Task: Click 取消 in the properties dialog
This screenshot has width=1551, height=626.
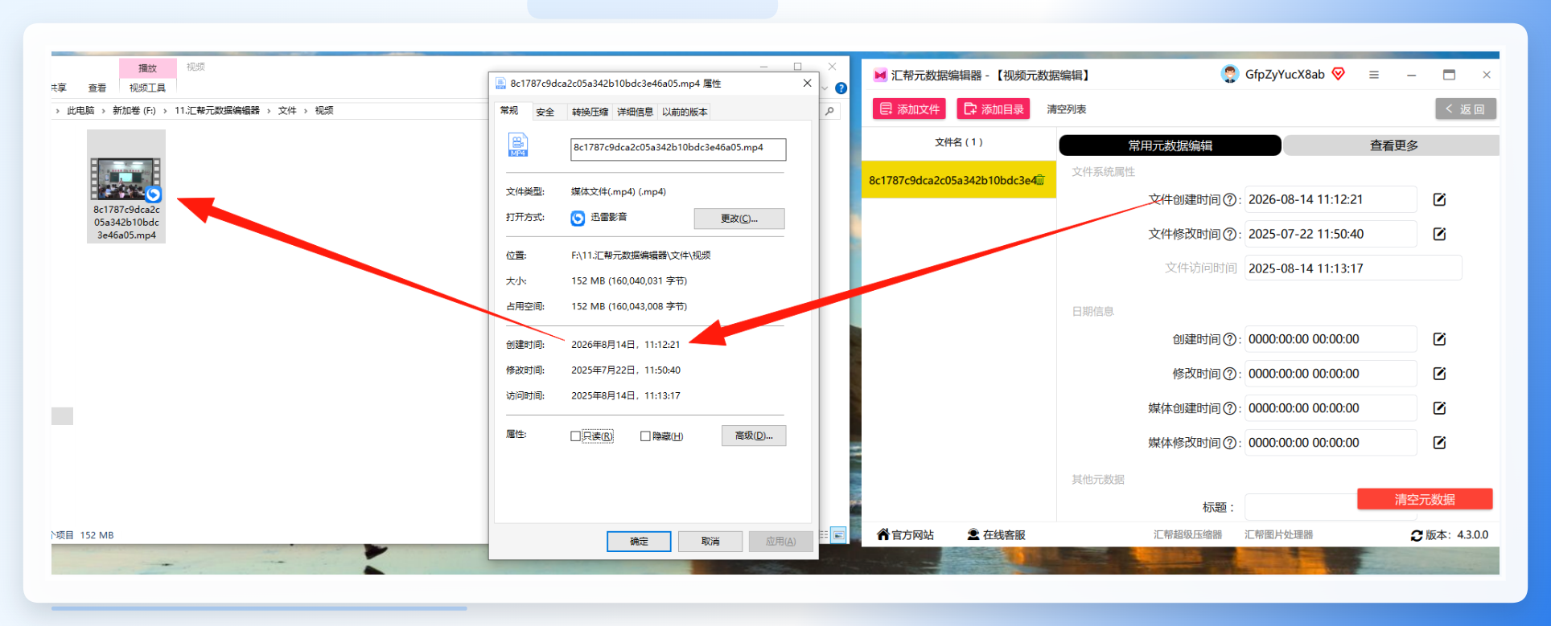Action: (x=710, y=542)
